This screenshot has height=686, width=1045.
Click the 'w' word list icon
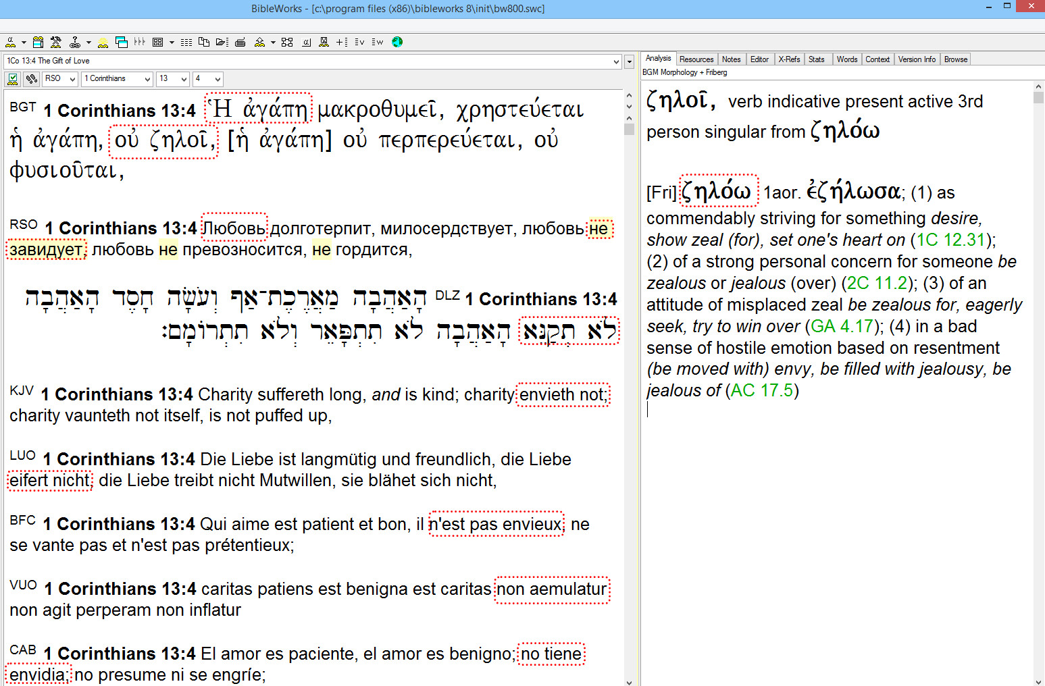pos(377,42)
